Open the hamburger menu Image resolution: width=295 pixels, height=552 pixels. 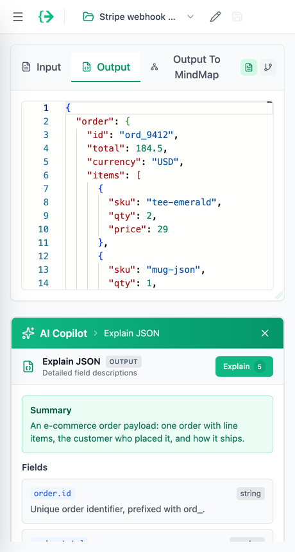click(18, 17)
